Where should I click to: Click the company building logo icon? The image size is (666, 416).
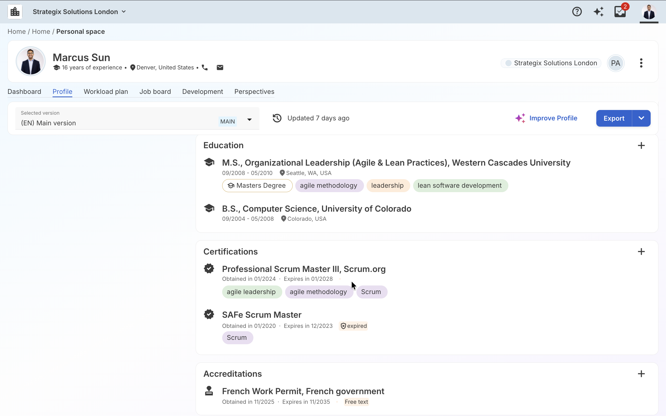[15, 11]
